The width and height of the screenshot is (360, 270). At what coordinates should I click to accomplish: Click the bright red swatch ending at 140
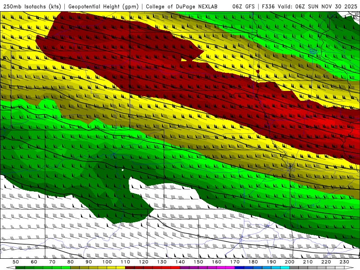tap(175, 268)
